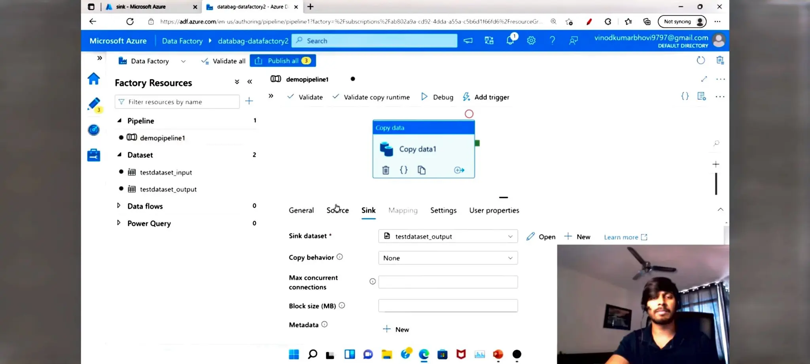Open the sink dataset with Open button

pos(541,236)
